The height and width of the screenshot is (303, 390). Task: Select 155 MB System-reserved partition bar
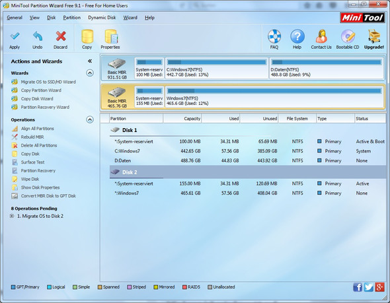click(149, 97)
